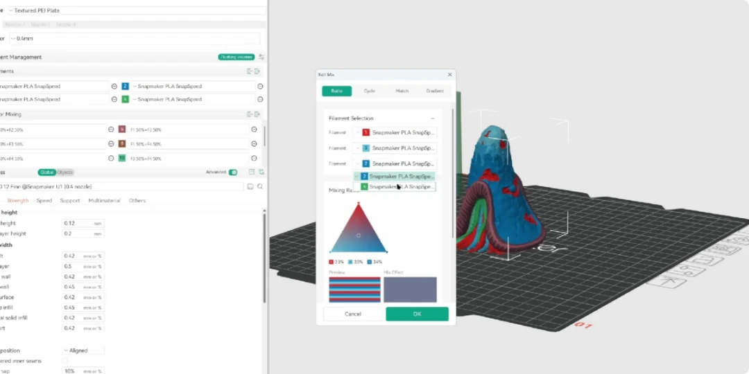Open the Flushing volumes settings

click(x=236, y=57)
